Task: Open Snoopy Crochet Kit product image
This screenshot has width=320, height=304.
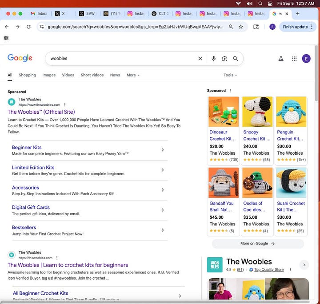Action: click(x=257, y=112)
